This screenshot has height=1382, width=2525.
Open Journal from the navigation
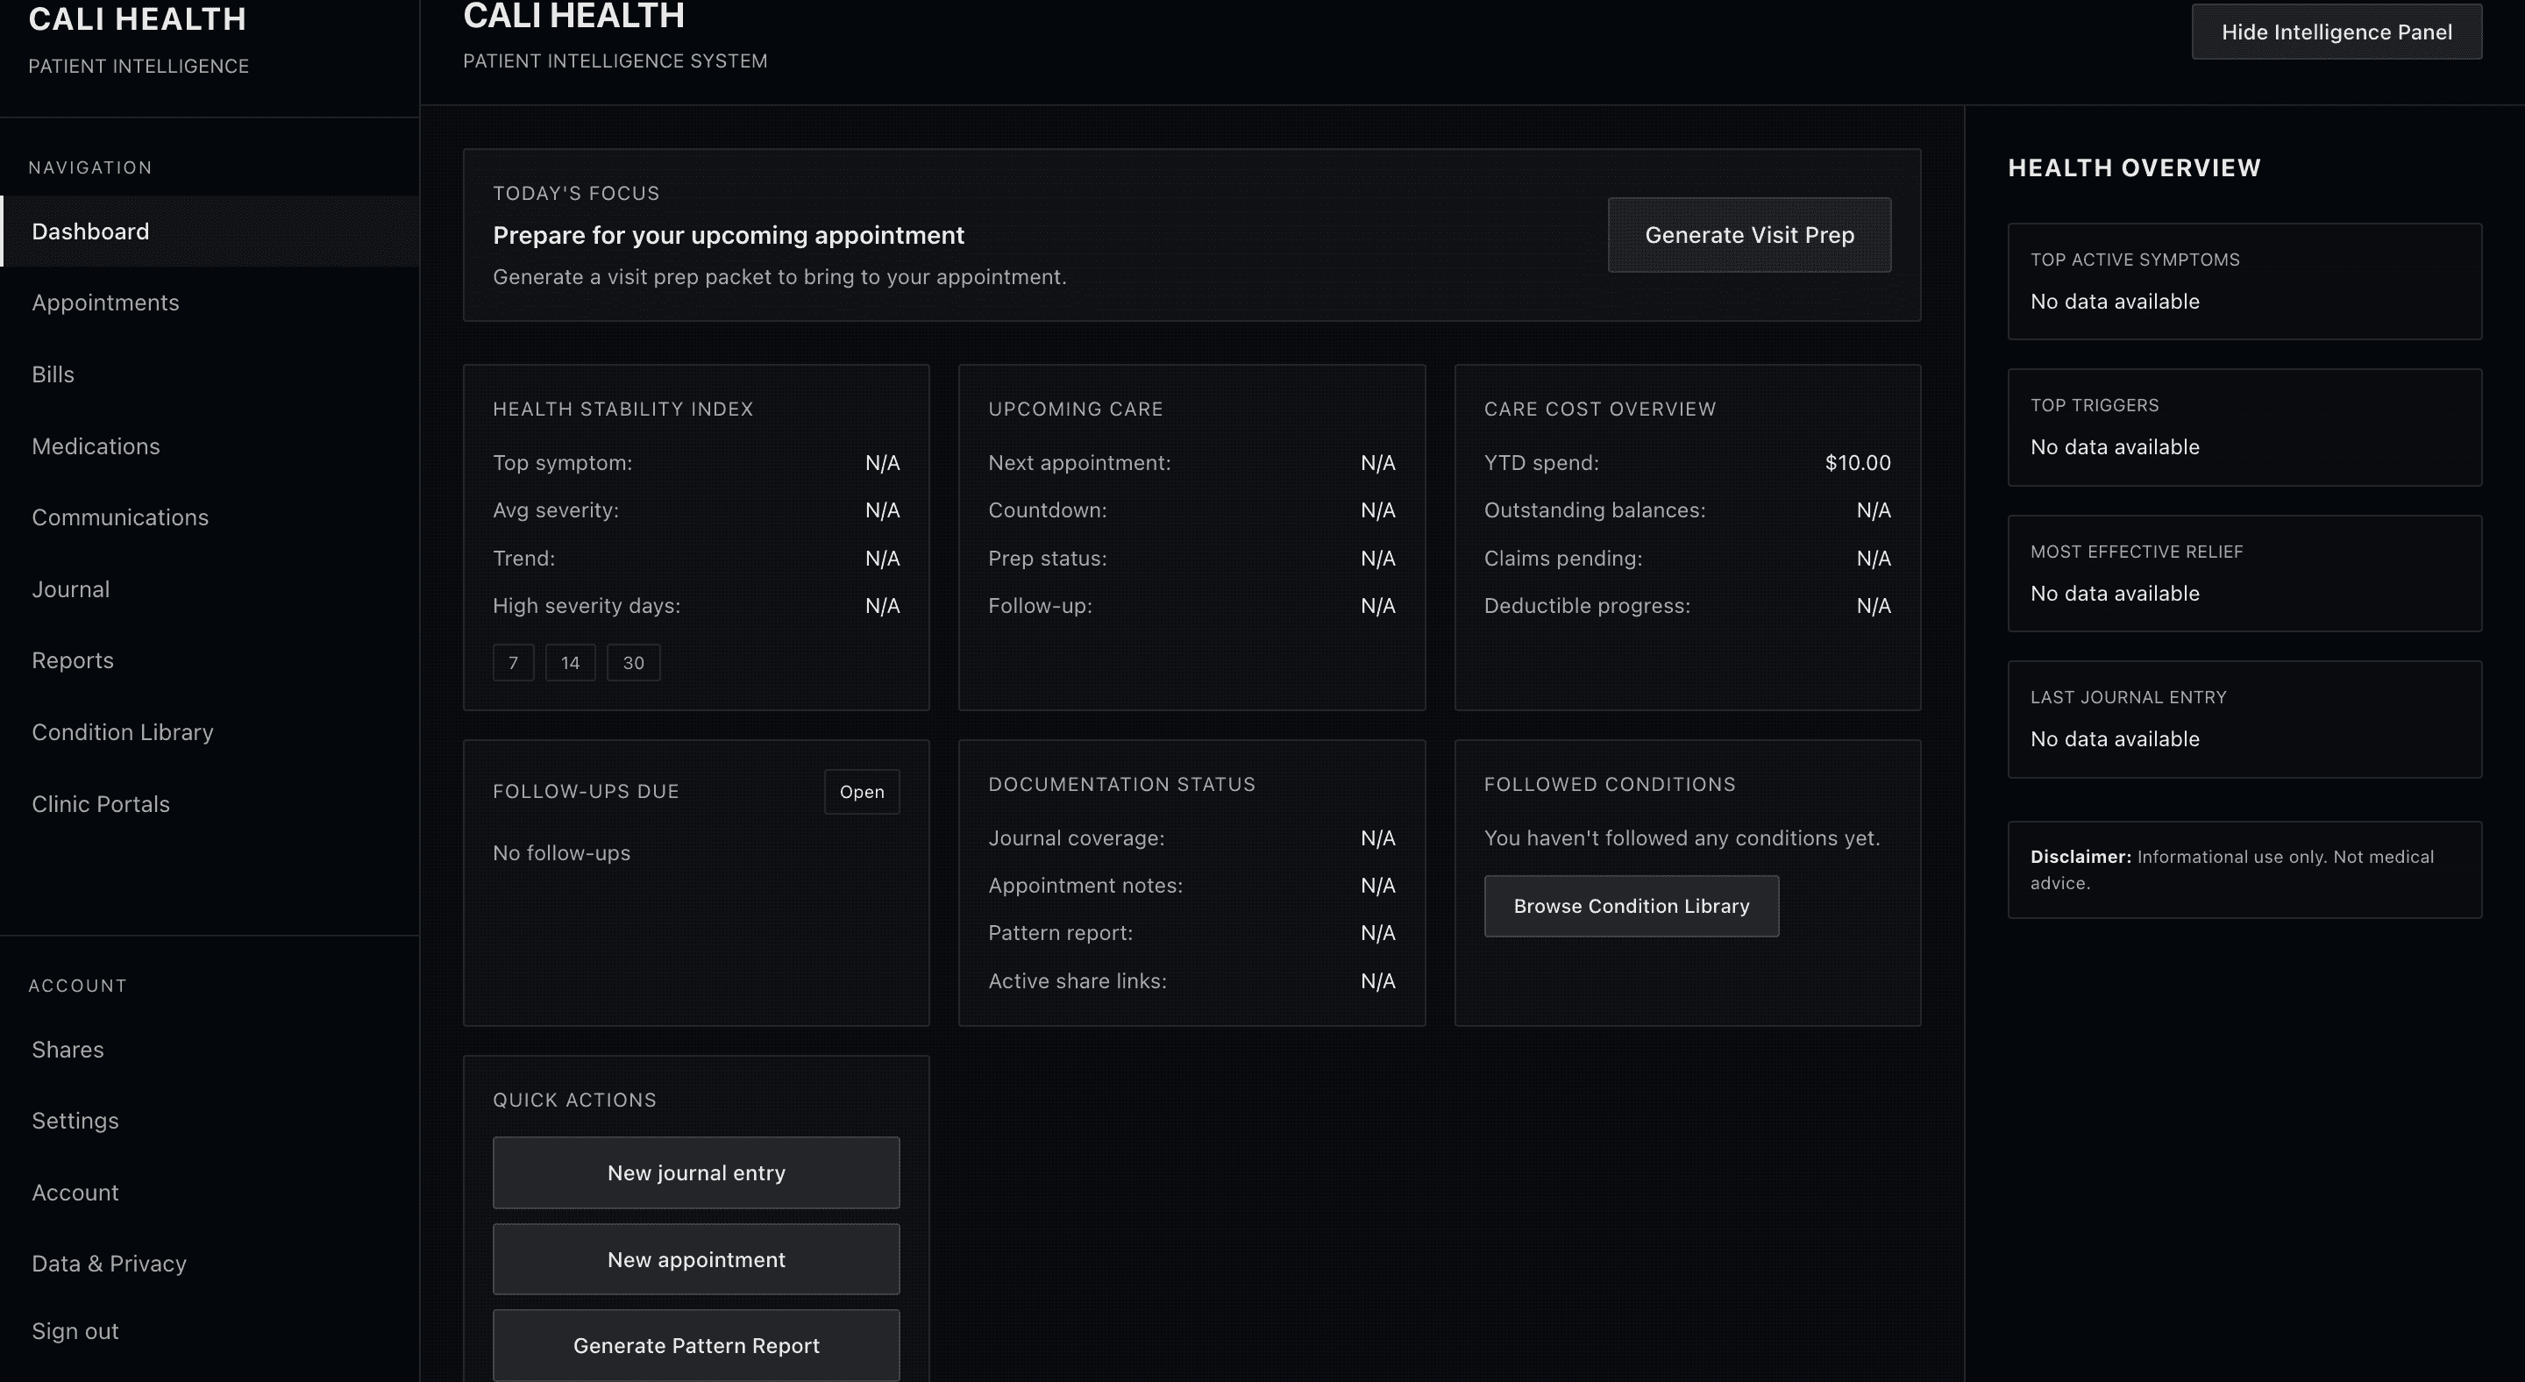[x=70, y=589]
